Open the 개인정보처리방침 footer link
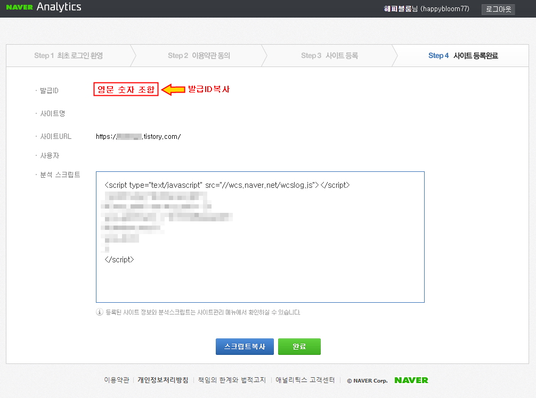Image resolution: width=536 pixels, height=398 pixels. pos(164,380)
